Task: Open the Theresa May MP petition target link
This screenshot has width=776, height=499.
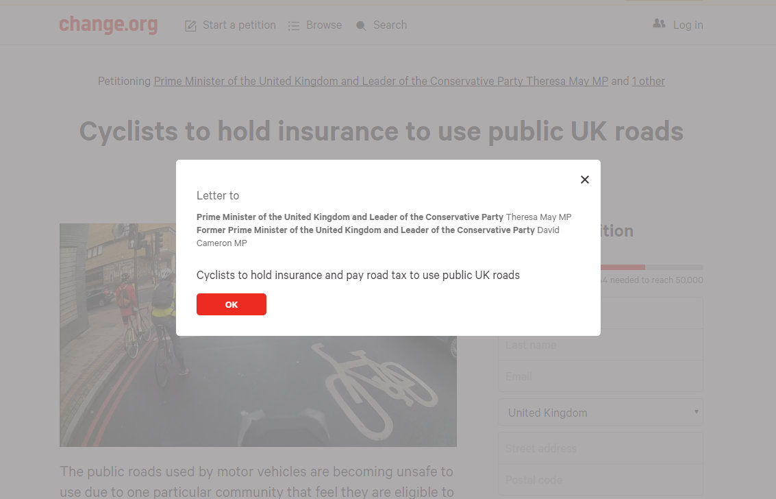Action: click(381, 81)
